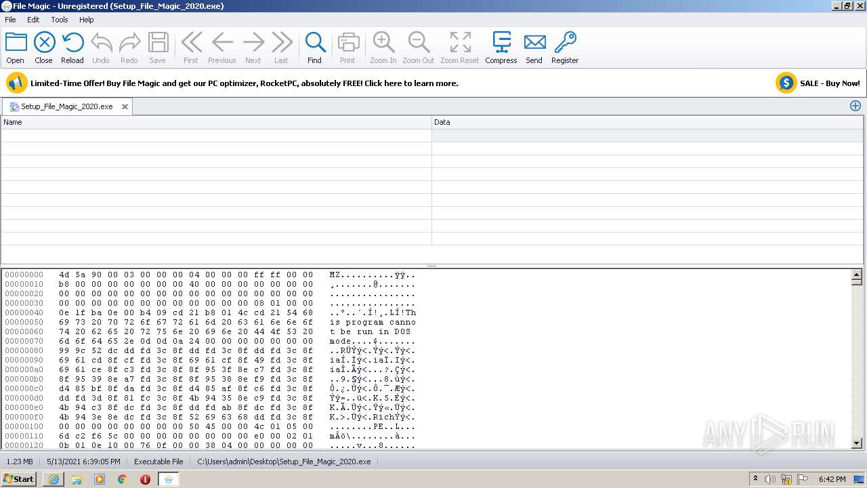This screenshot has height=488, width=867.
Task: Click the Name column header
Action: [x=217, y=122]
